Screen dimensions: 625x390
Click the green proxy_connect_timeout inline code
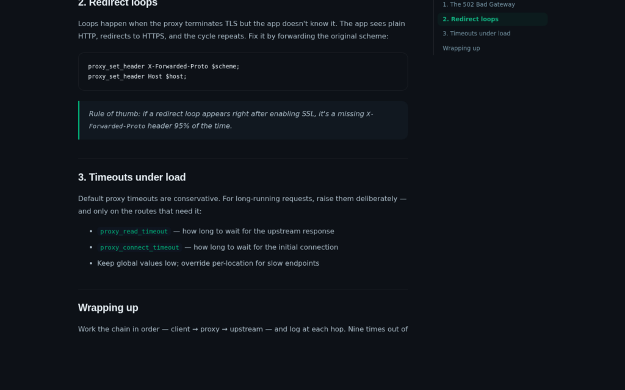coord(140,247)
